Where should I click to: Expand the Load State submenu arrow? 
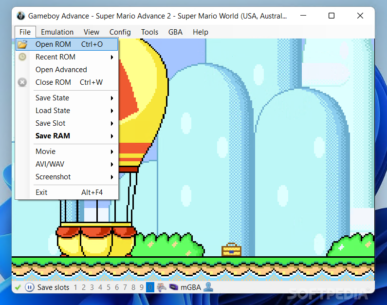click(x=112, y=111)
